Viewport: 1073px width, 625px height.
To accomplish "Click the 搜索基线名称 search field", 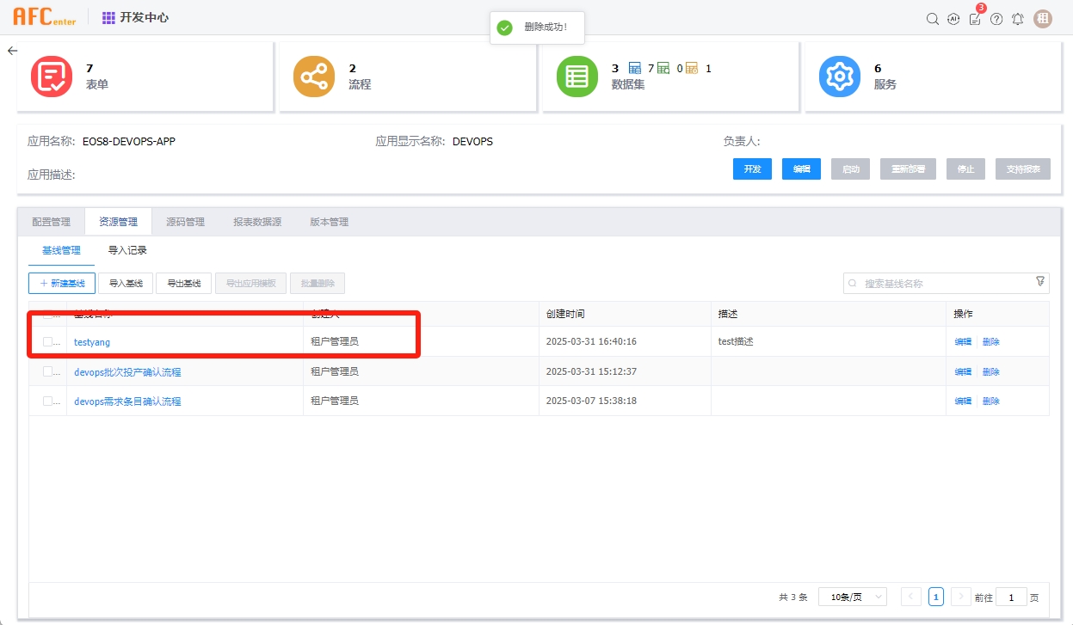I will pyautogui.click(x=942, y=283).
